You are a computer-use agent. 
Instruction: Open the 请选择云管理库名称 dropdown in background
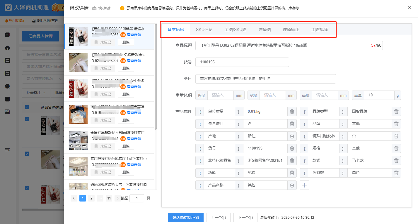coord(43,55)
